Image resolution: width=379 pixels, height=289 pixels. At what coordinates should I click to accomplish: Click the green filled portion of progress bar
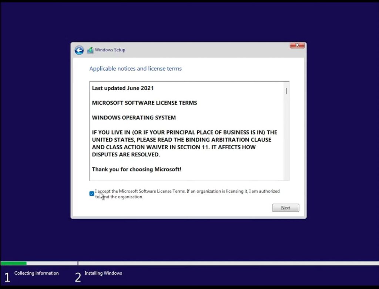(x=14, y=263)
